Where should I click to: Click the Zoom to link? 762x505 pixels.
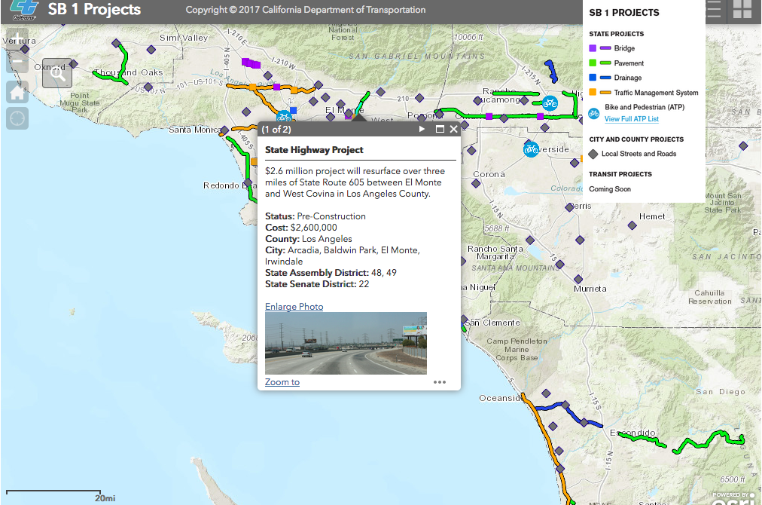(282, 382)
